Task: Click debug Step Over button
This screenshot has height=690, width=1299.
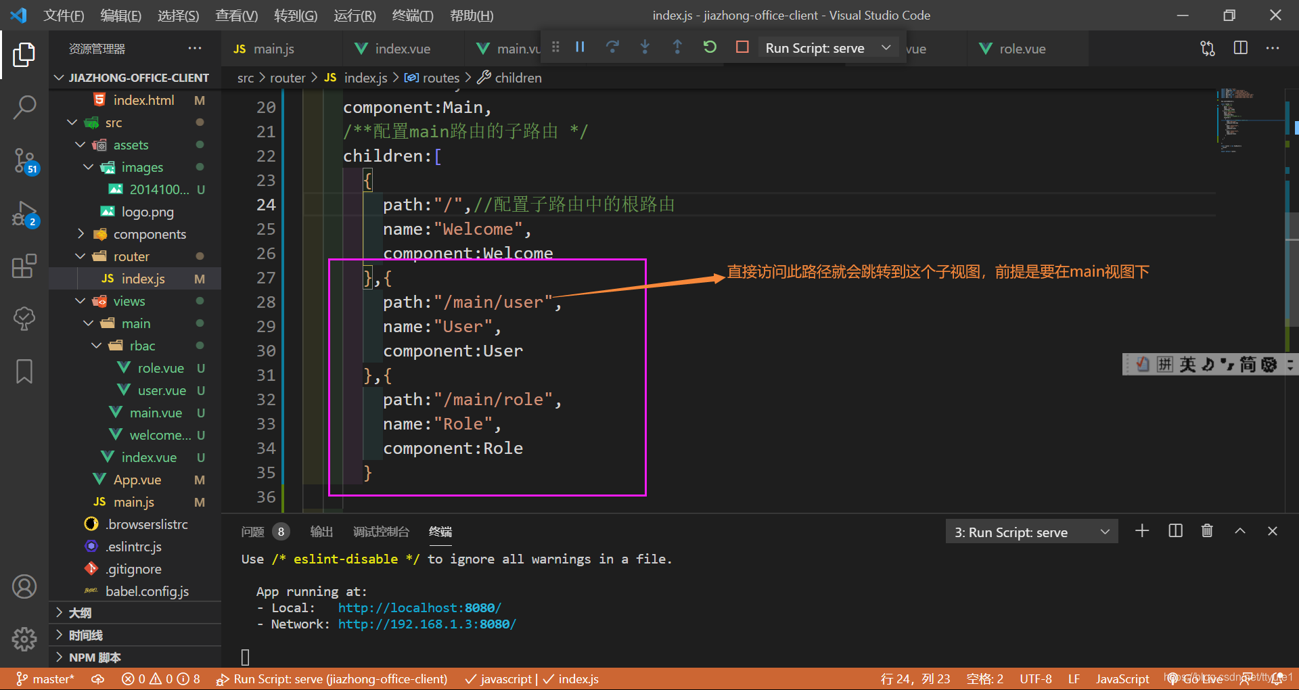Action: click(x=612, y=47)
